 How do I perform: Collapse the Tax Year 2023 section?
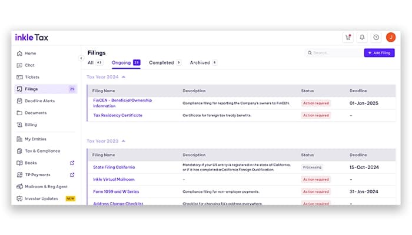(124, 141)
